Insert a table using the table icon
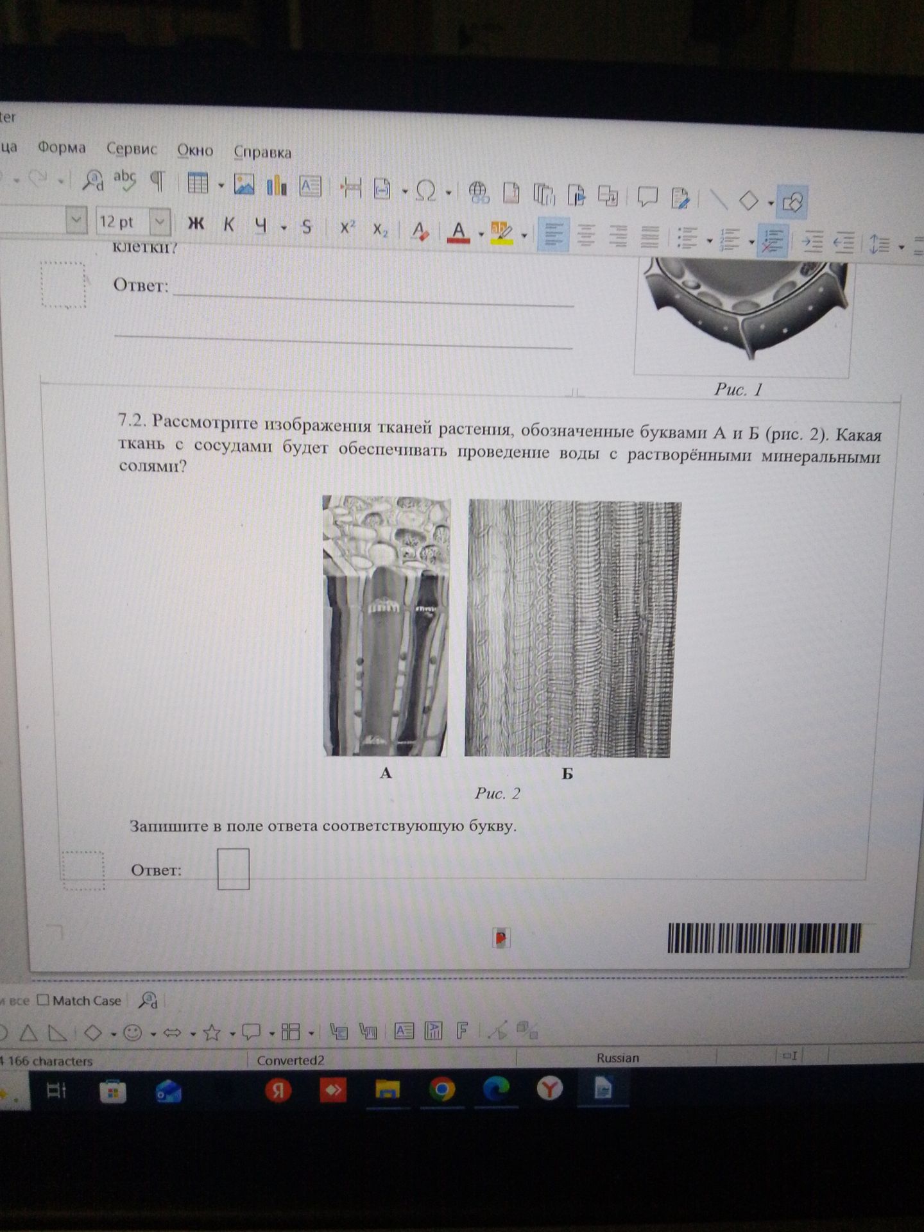Screen dimensions: 924x1232 click(198, 184)
